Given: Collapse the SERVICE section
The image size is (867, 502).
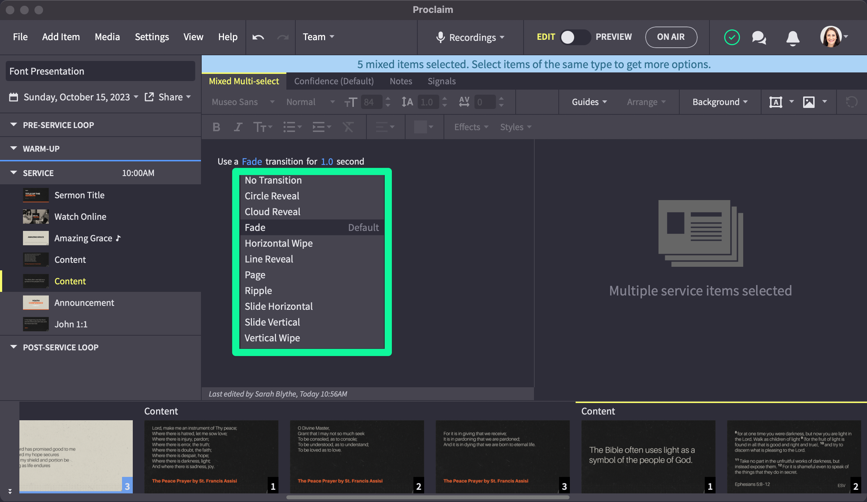Looking at the screenshot, I should pos(14,173).
